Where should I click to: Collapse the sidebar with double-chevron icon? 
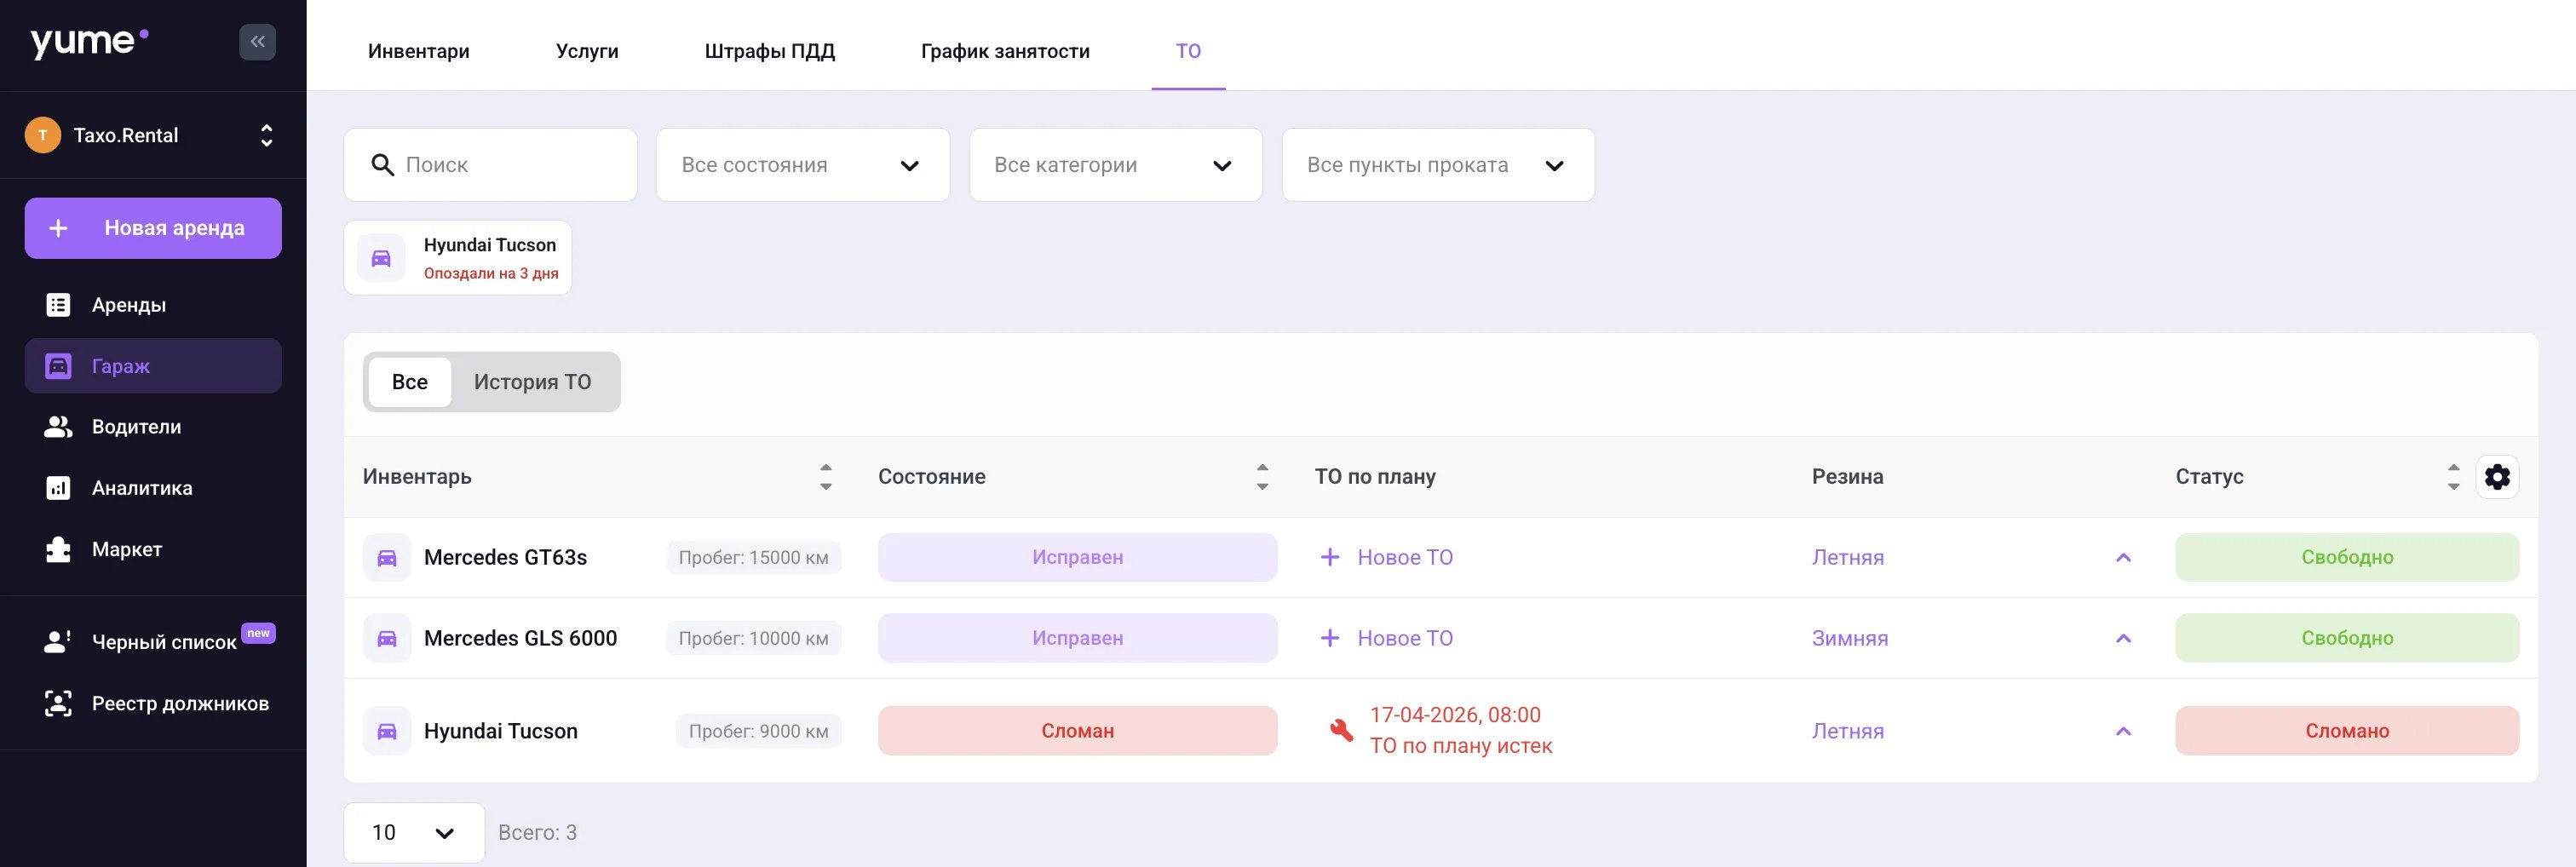point(257,42)
